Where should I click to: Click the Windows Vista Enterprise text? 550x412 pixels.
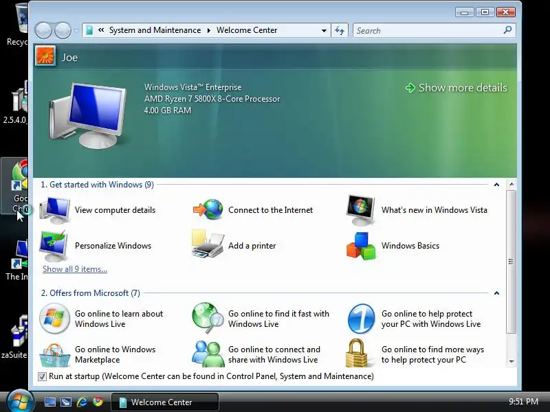192,87
